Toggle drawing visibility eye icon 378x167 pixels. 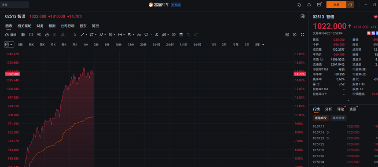(173, 35)
